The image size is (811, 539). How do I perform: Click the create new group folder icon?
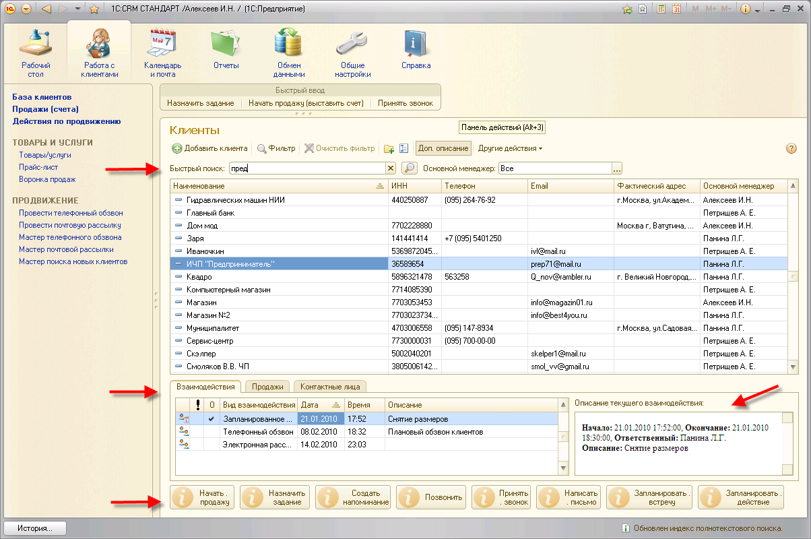tap(389, 148)
